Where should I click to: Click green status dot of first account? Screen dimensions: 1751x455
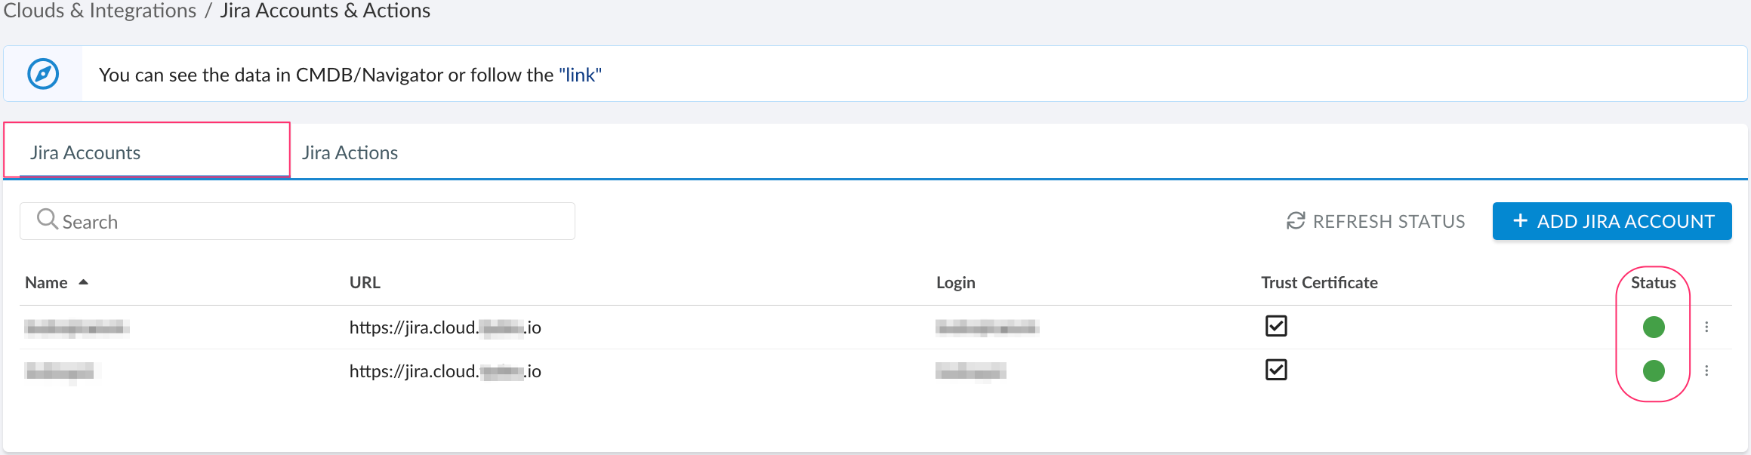[x=1654, y=327]
